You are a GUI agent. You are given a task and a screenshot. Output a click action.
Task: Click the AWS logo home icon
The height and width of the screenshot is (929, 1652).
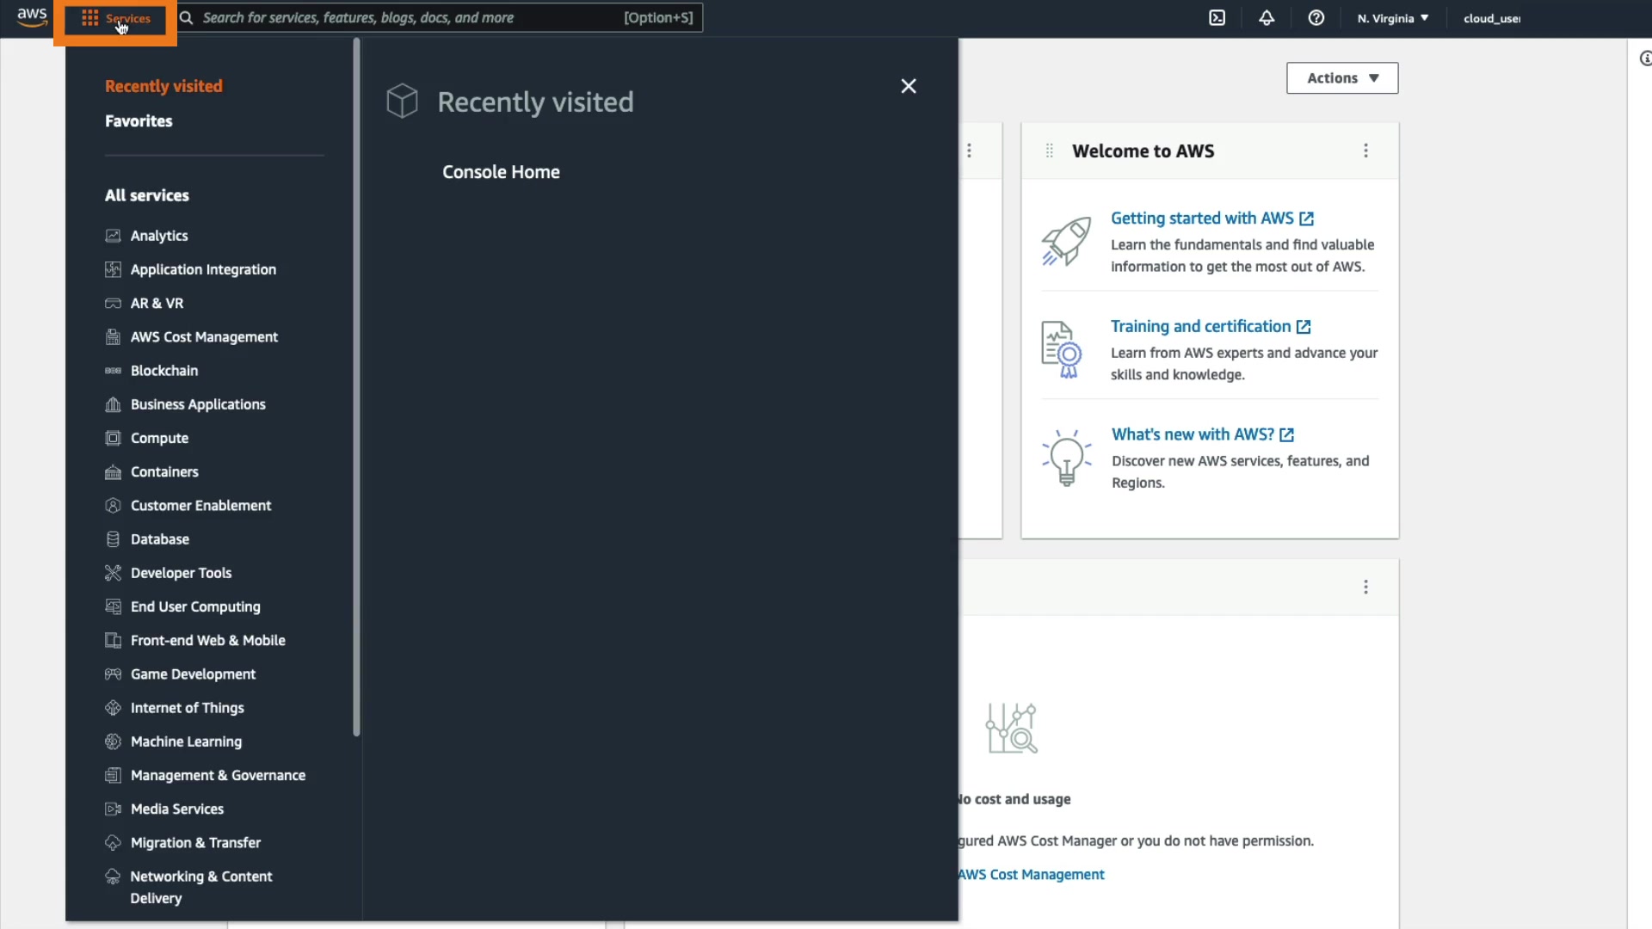pyautogui.click(x=32, y=17)
